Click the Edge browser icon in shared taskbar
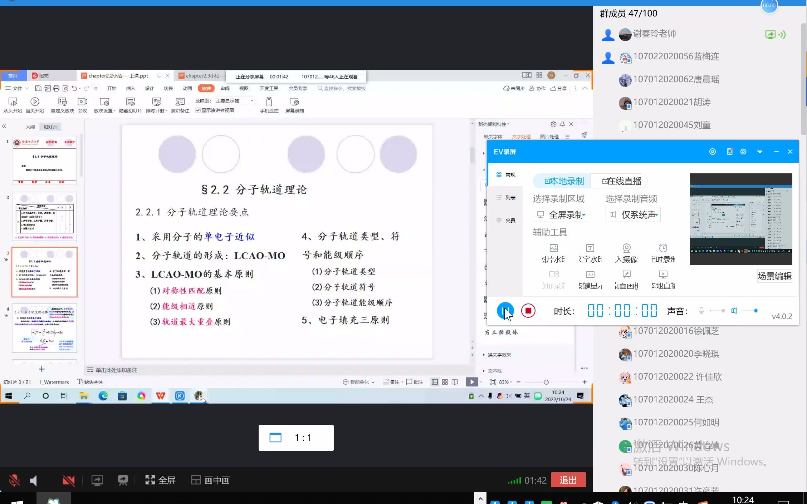807x504 pixels. click(103, 396)
